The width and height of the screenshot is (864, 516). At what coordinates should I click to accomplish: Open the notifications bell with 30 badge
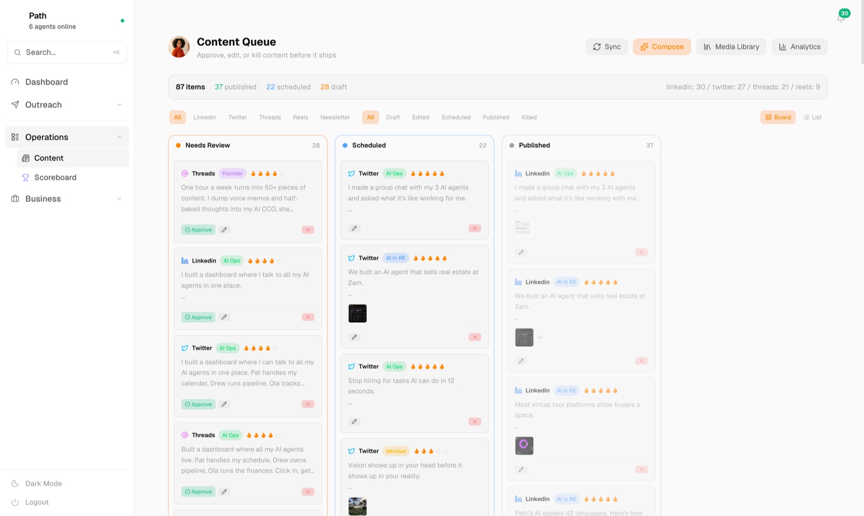click(x=841, y=17)
